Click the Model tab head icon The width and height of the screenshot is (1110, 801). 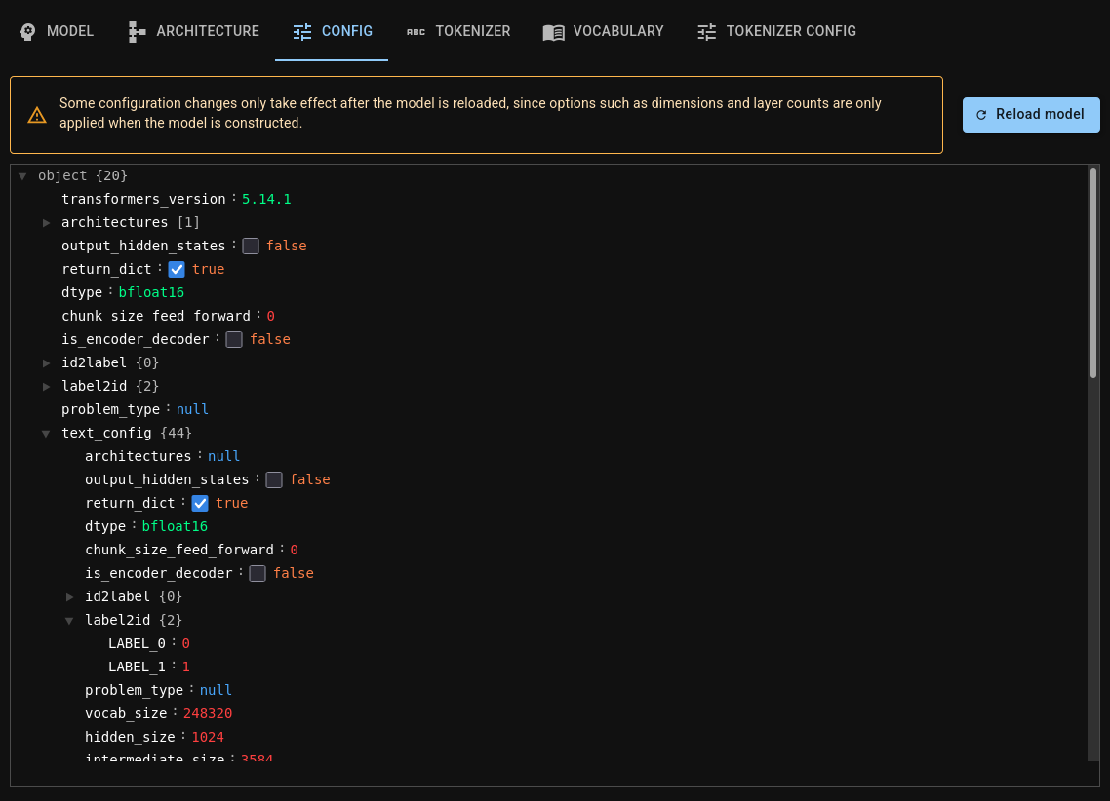27,32
